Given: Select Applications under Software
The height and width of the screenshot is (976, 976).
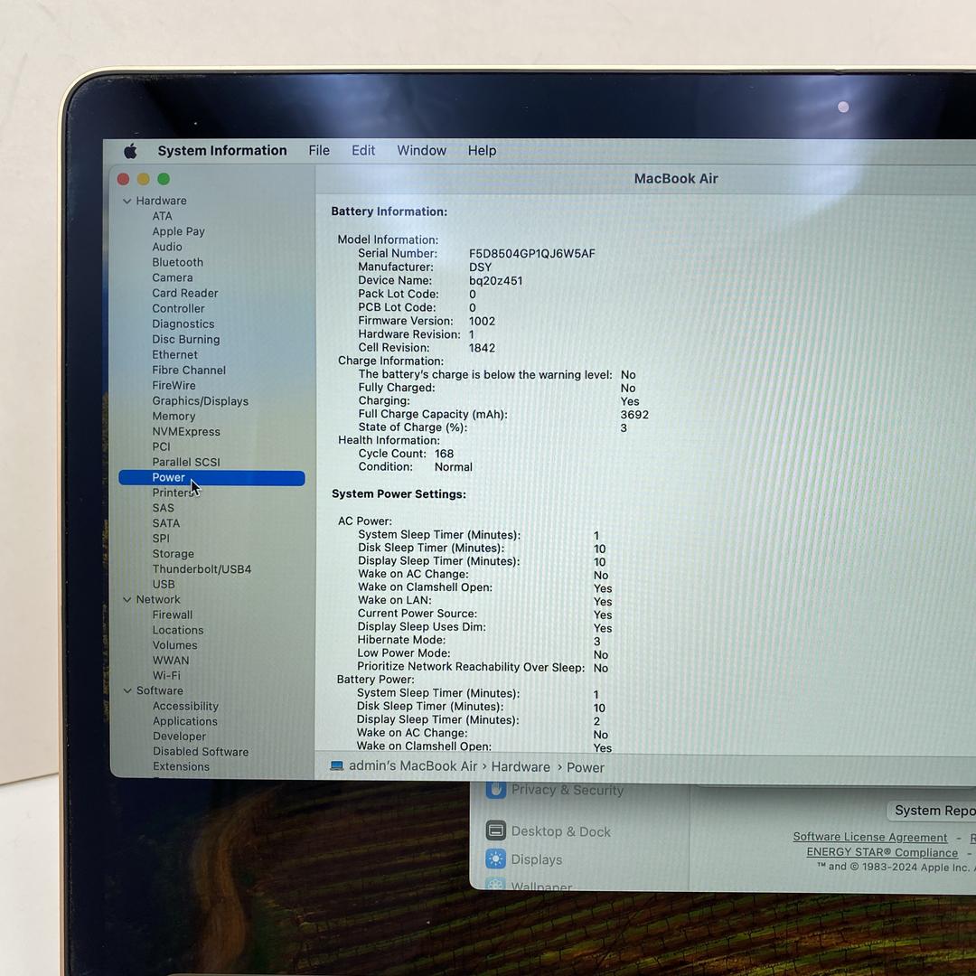Looking at the screenshot, I should click(x=185, y=721).
